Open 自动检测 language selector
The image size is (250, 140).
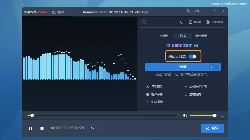pyautogui.click(x=215, y=22)
